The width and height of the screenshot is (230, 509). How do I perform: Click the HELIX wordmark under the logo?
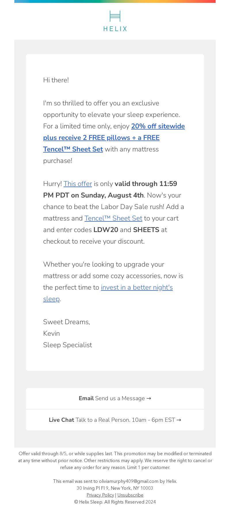[115, 29]
